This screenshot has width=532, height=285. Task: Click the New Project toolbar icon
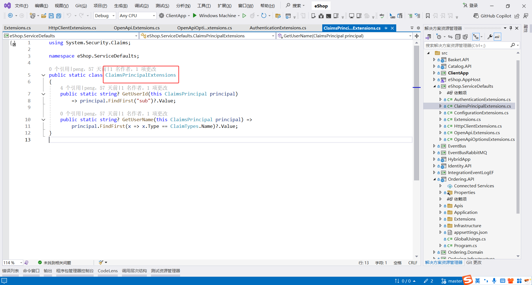coord(32,16)
